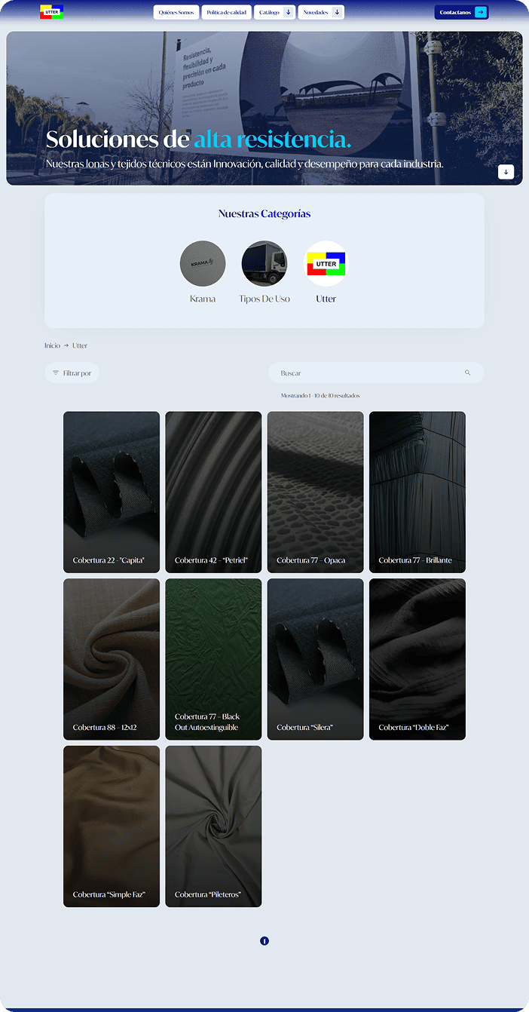The image size is (529, 1012).
Task: Open the Política de calidad page
Action: [226, 12]
